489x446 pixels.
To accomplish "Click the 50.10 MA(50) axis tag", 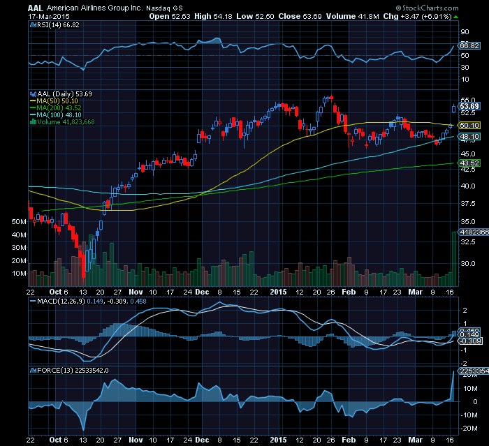I will point(469,126).
